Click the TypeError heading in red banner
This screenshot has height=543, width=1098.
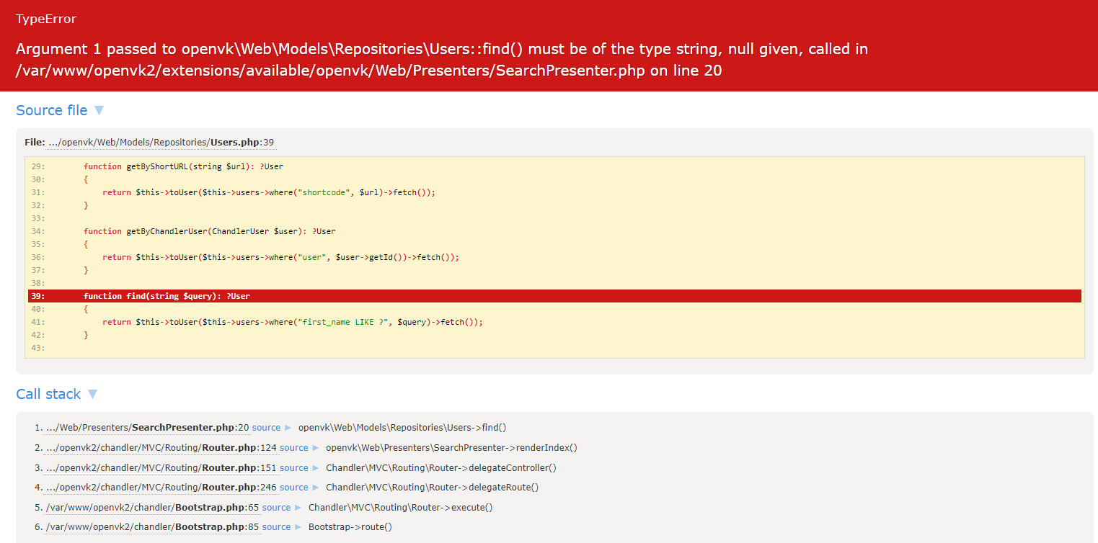click(x=46, y=19)
